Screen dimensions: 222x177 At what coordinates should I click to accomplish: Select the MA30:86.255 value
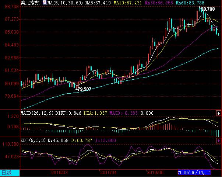[159, 3]
